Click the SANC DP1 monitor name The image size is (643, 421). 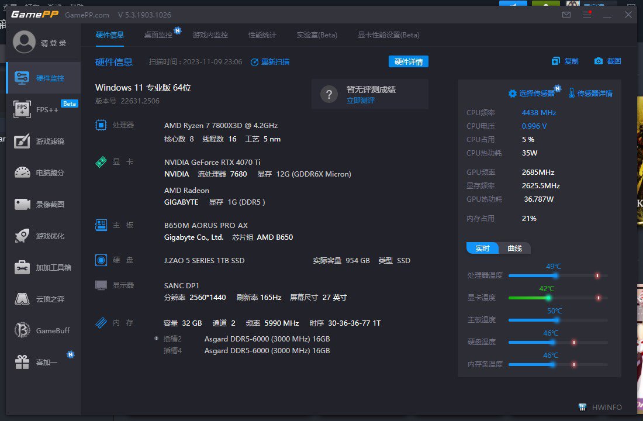click(x=181, y=285)
